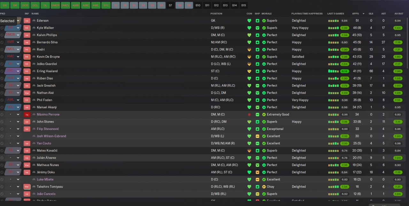
Task: Click Rodri's condition heart icon
Action: pyautogui.click(x=249, y=50)
